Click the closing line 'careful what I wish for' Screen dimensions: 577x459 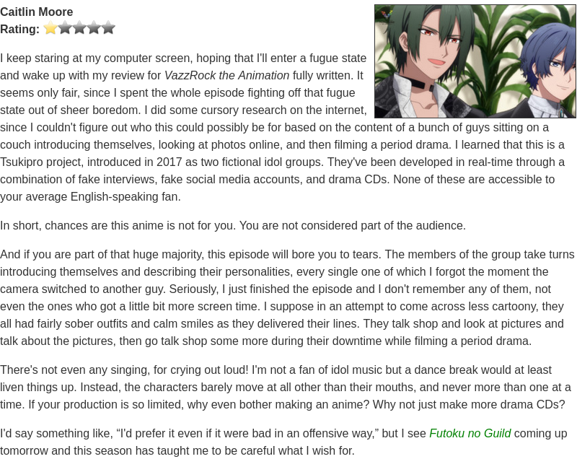pos(291,450)
